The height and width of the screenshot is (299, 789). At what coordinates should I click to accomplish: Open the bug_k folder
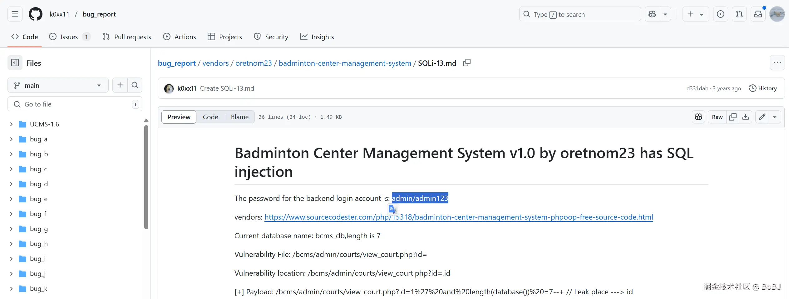coord(39,289)
